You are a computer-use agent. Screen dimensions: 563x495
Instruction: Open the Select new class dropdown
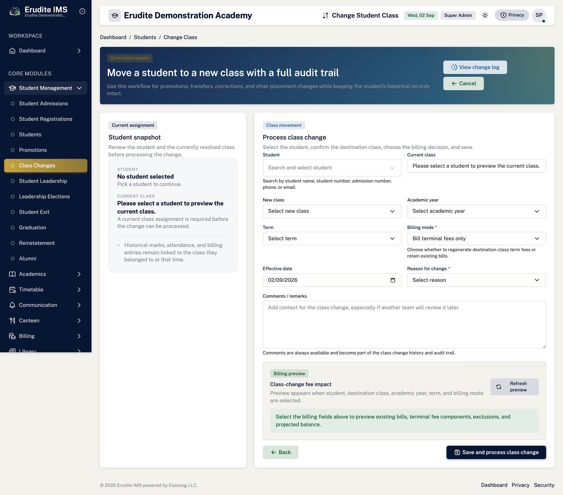332,211
